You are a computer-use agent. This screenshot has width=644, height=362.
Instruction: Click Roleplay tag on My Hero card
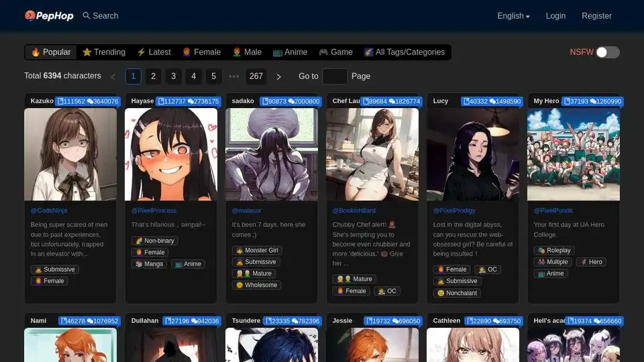[554, 250]
